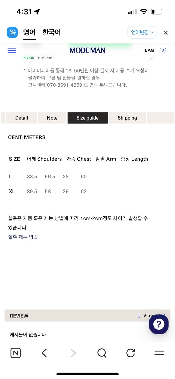View shopping bag via BAG [0]

pos(149,50)
